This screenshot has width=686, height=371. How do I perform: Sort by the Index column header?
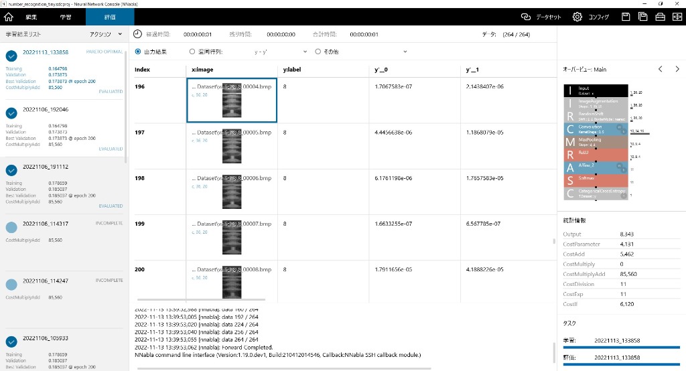tap(142, 70)
